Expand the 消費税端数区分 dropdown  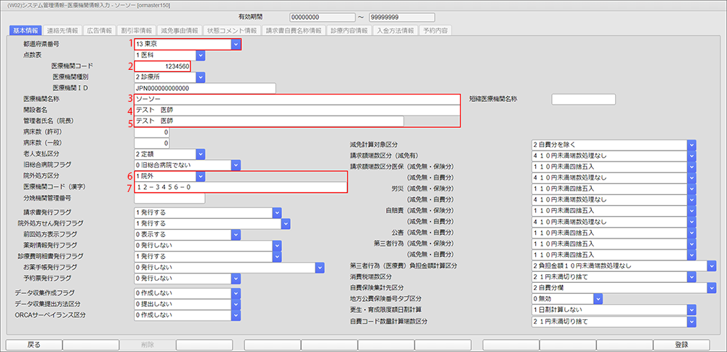[x=691, y=277]
